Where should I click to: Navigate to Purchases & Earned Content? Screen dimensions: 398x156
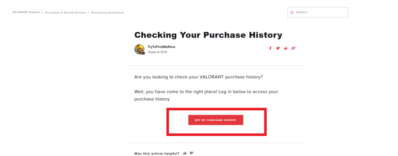(x=66, y=12)
